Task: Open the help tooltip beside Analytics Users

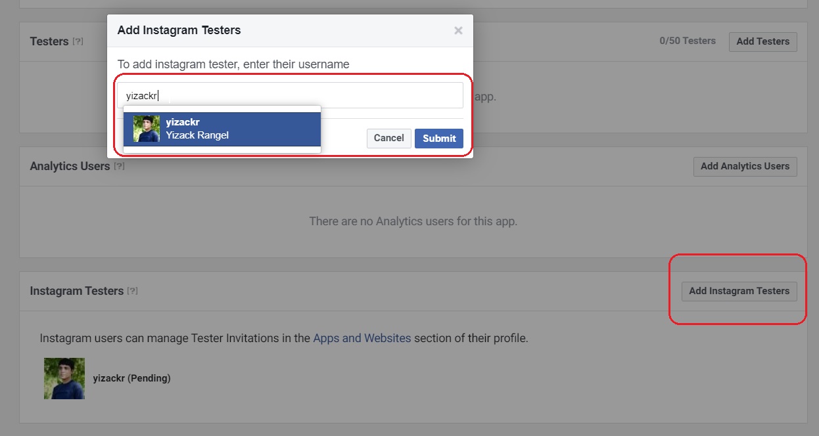Action: (x=119, y=166)
